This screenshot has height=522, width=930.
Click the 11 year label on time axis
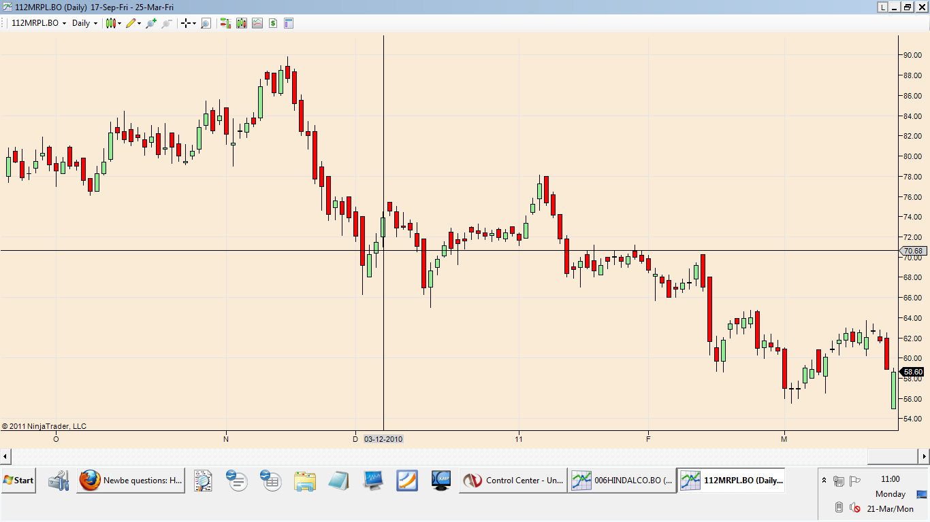pyautogui.click(x=519, y=439)
